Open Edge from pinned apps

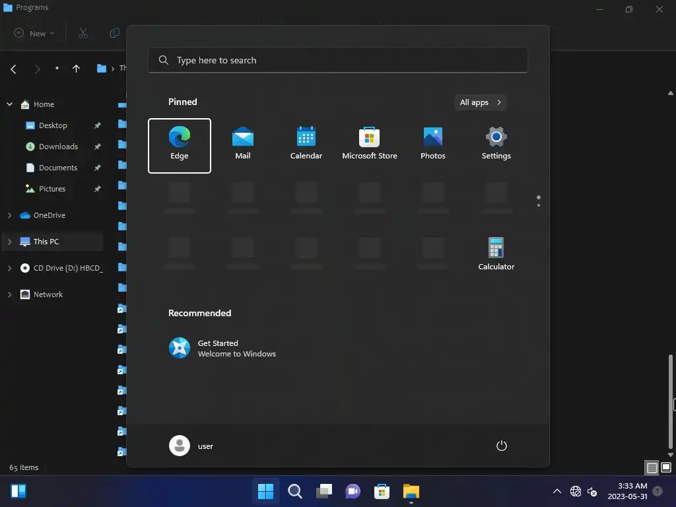[x=180, y=146]
